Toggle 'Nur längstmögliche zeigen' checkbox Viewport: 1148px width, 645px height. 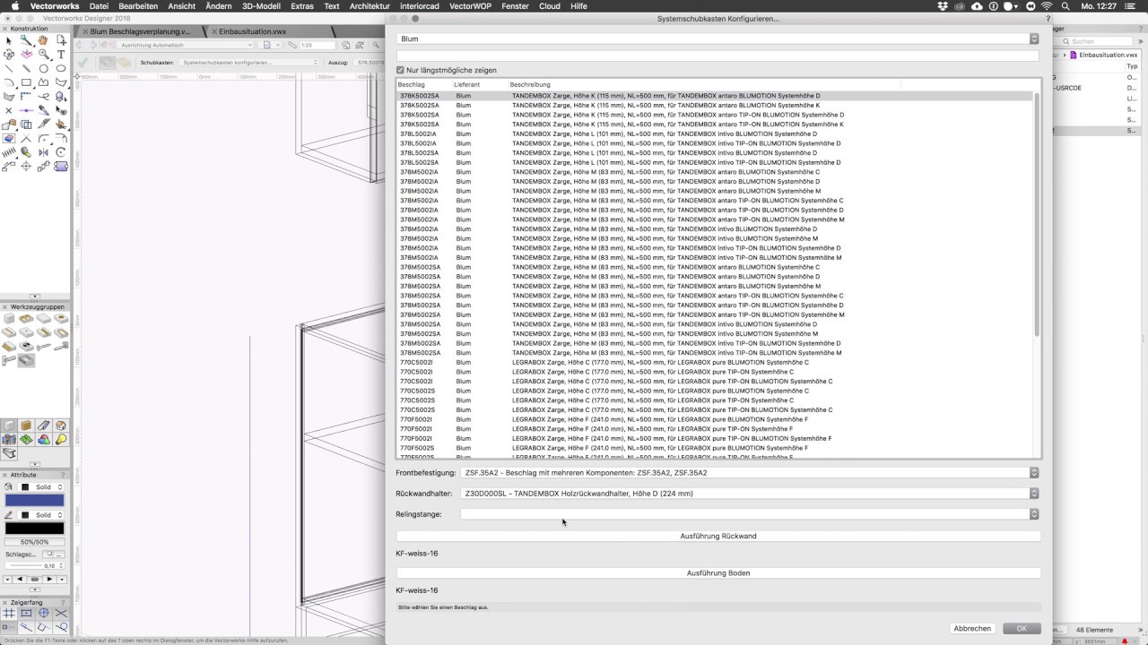coord(401,70)
